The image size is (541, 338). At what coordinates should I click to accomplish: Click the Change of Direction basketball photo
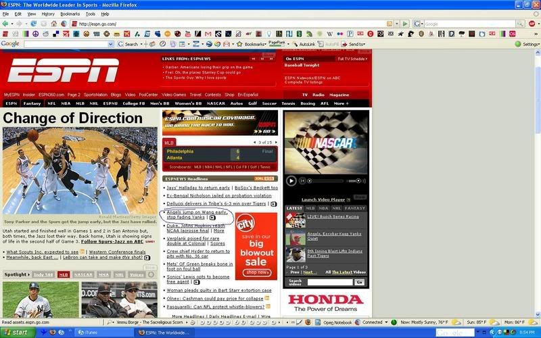(80, 171)
